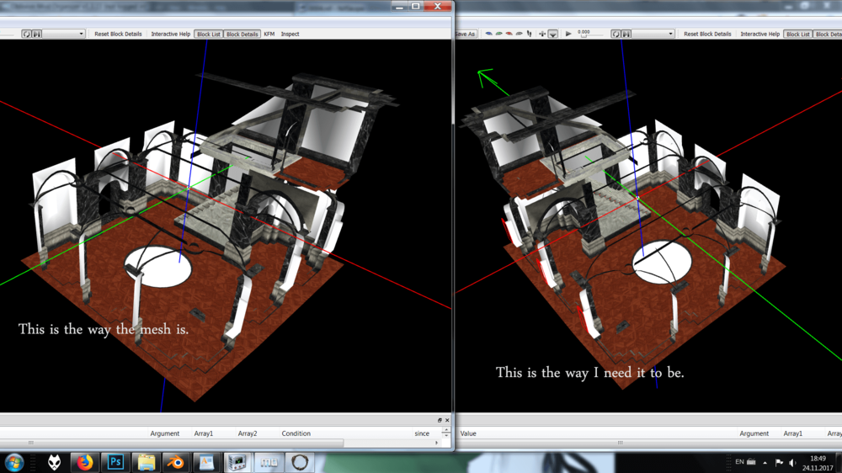Close the left window's bottom dock panel
Viewport: 842px width, 473px height.
point(447,420)
